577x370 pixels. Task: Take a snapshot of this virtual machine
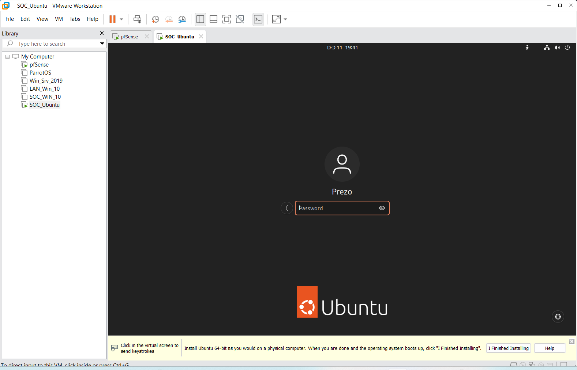tap(156, 19)
